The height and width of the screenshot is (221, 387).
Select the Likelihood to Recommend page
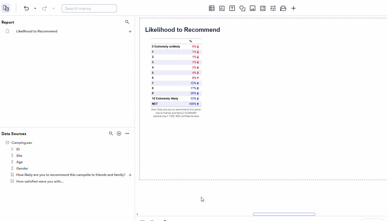(37, 31)
